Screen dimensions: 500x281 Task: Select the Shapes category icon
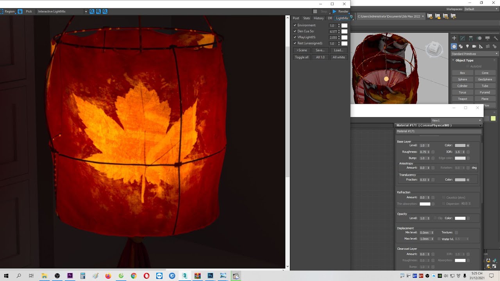coord(461,46)
